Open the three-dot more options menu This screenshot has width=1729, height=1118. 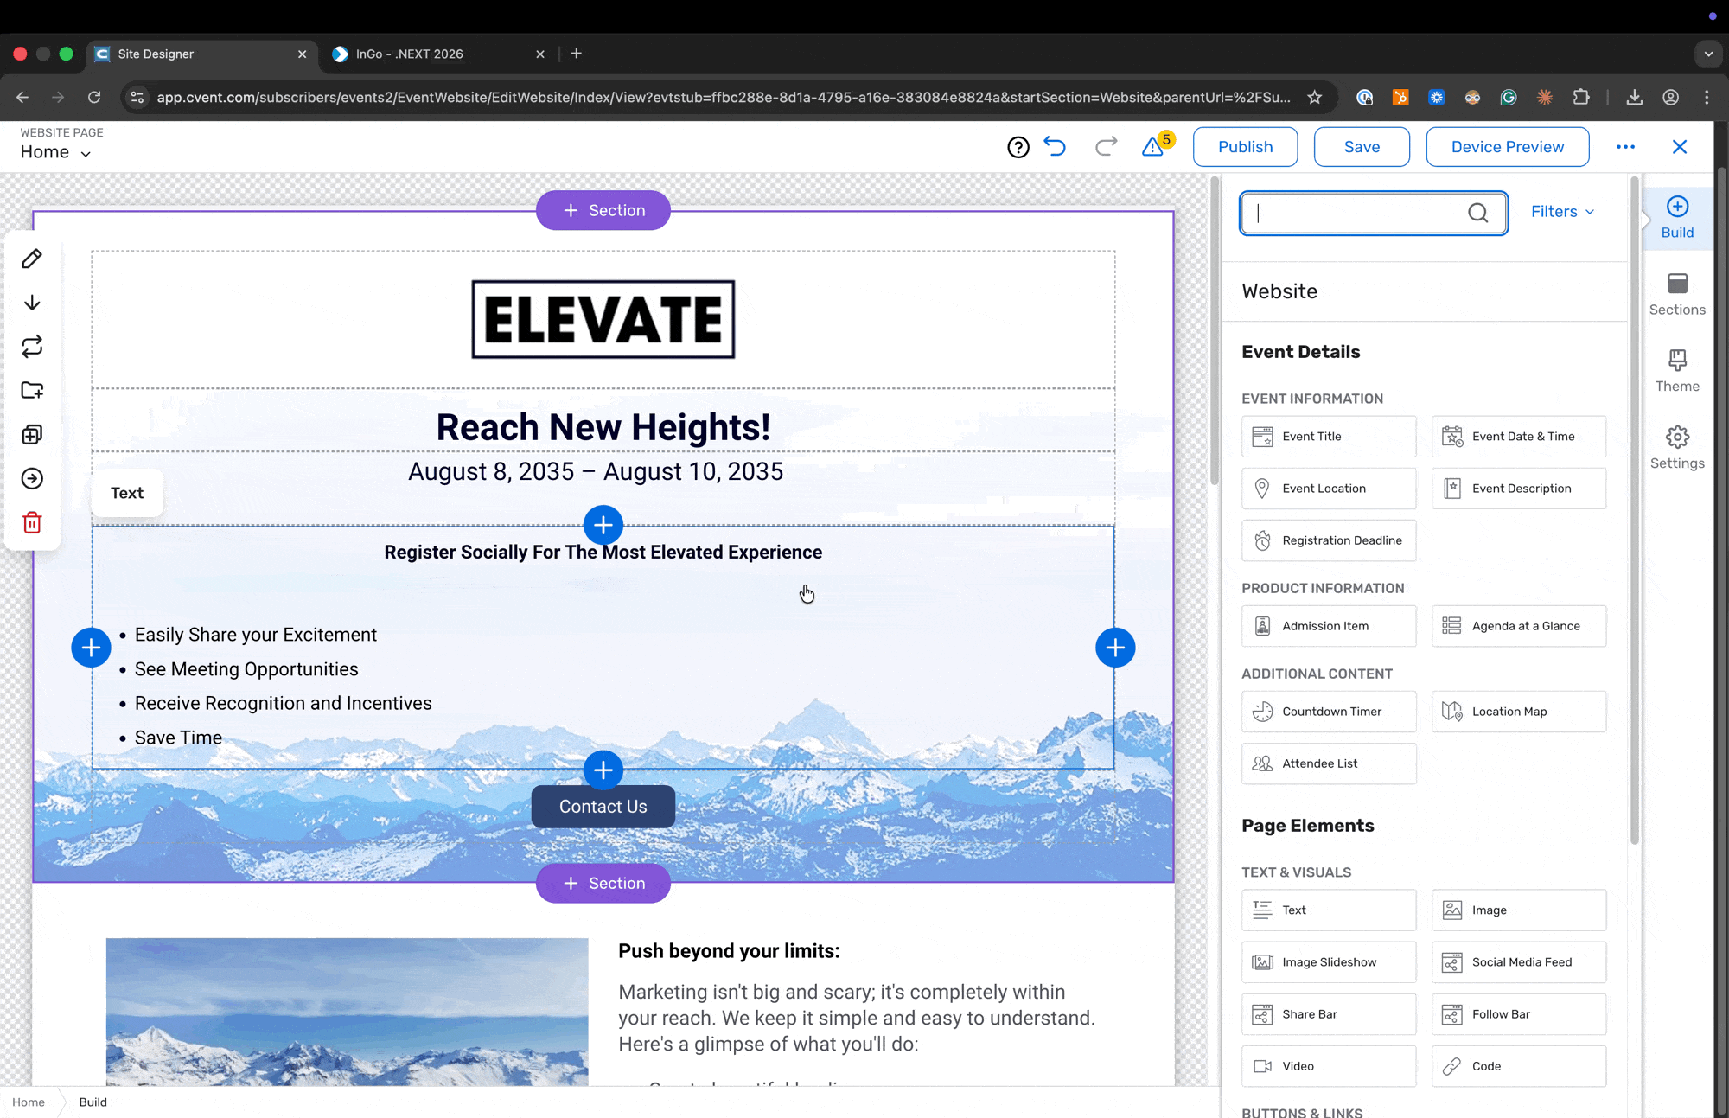click(1625, 147)
